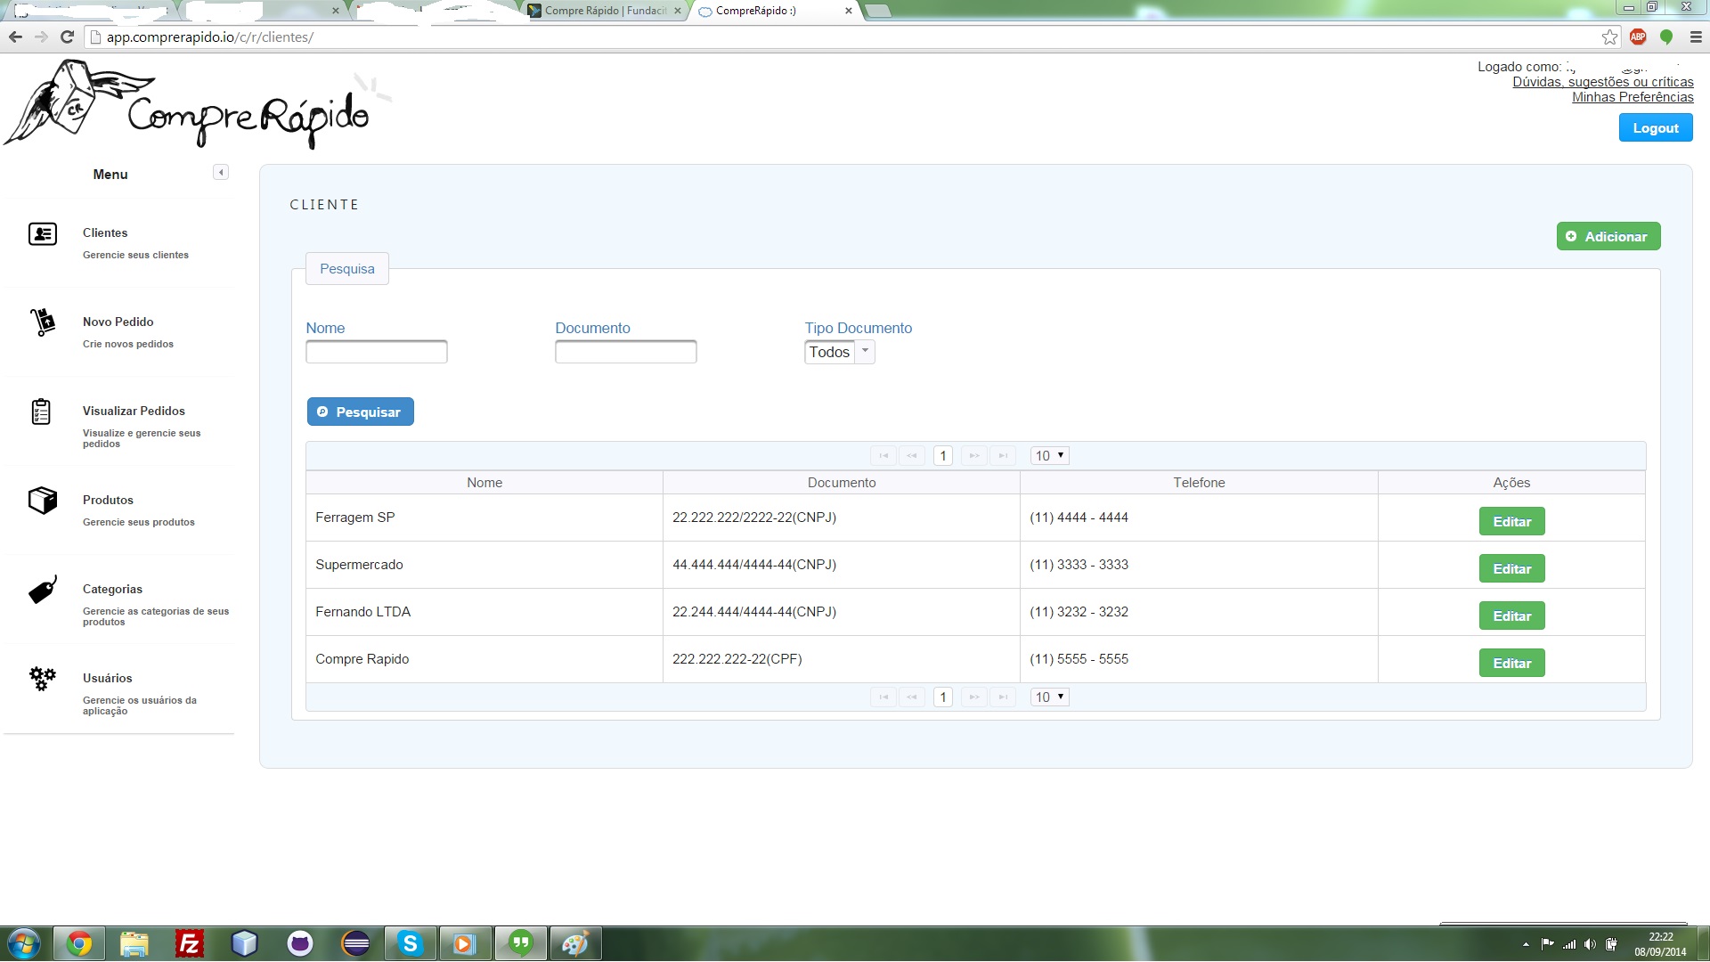Click the Novo Pedido cart icon
1710x962 pixels.
tap(42, 322)
